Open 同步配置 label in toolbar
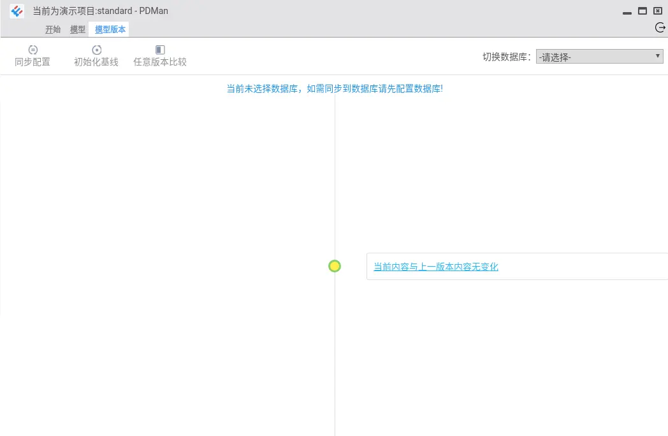This screenshot has width=668, height=436. [x=33, y=62]
